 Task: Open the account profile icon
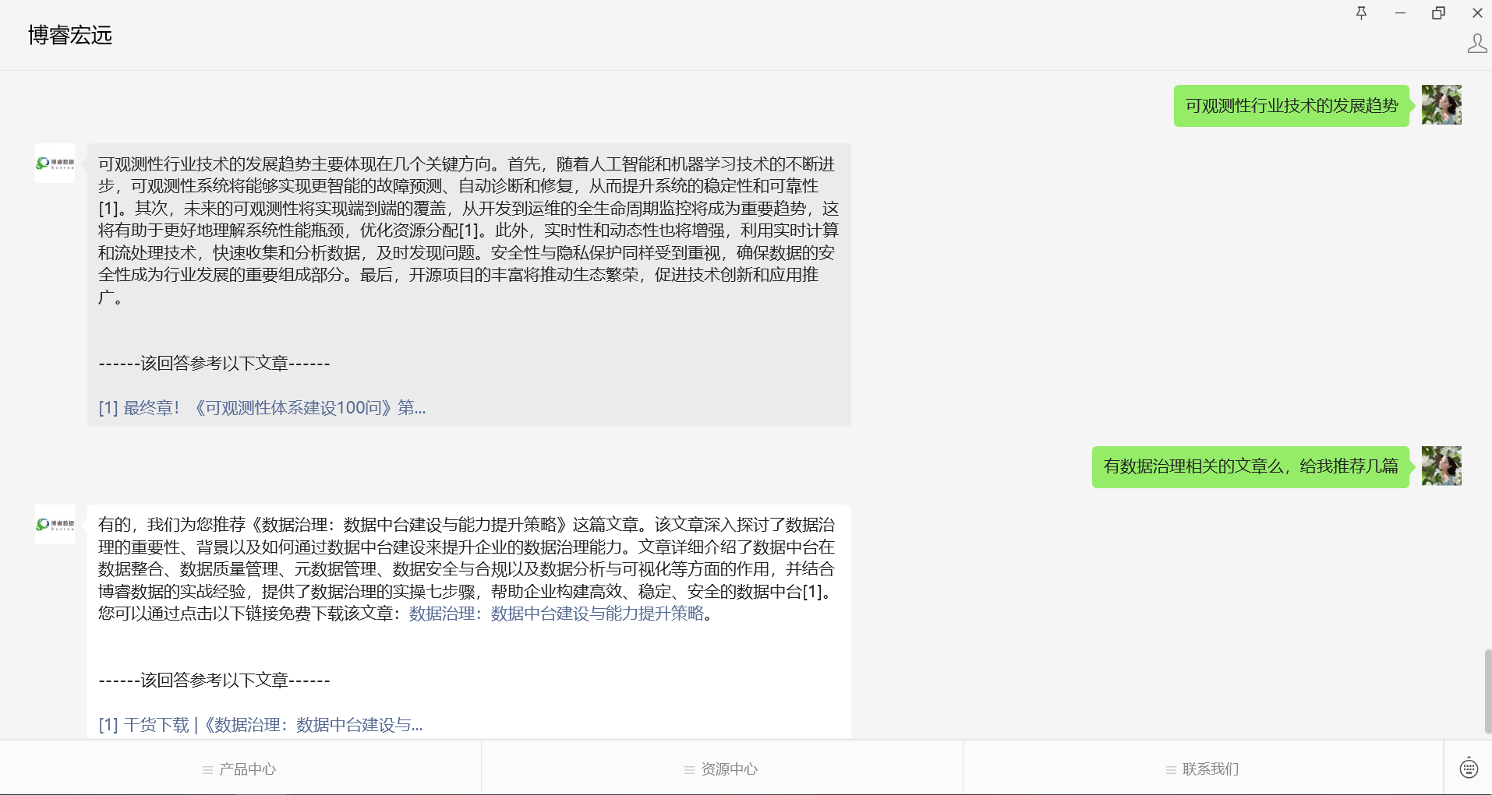(x=1476, y=44)
